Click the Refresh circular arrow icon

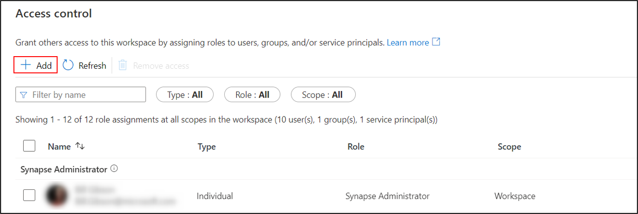pos(68,65)
